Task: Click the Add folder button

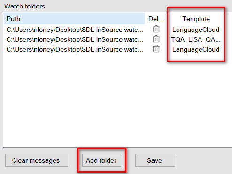Action: point(101,160)
